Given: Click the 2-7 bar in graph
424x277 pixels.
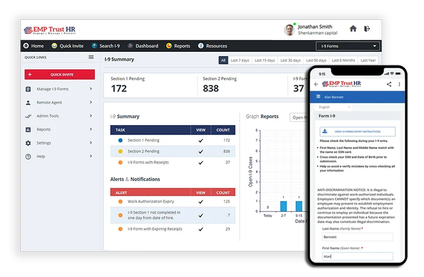Looking at the screenshot, I should [x=283, y=206].
